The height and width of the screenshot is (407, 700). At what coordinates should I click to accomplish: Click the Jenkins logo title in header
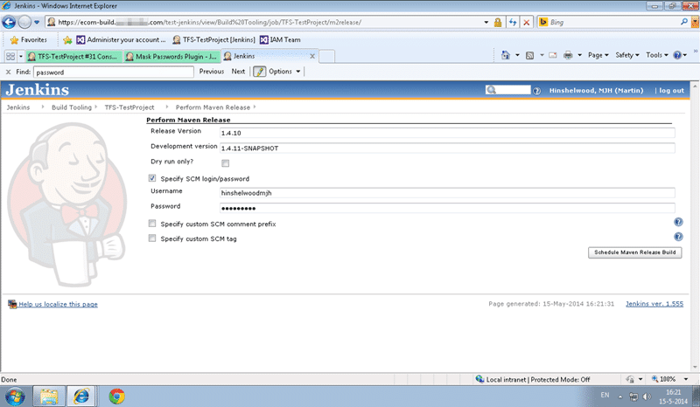[38, 90]
